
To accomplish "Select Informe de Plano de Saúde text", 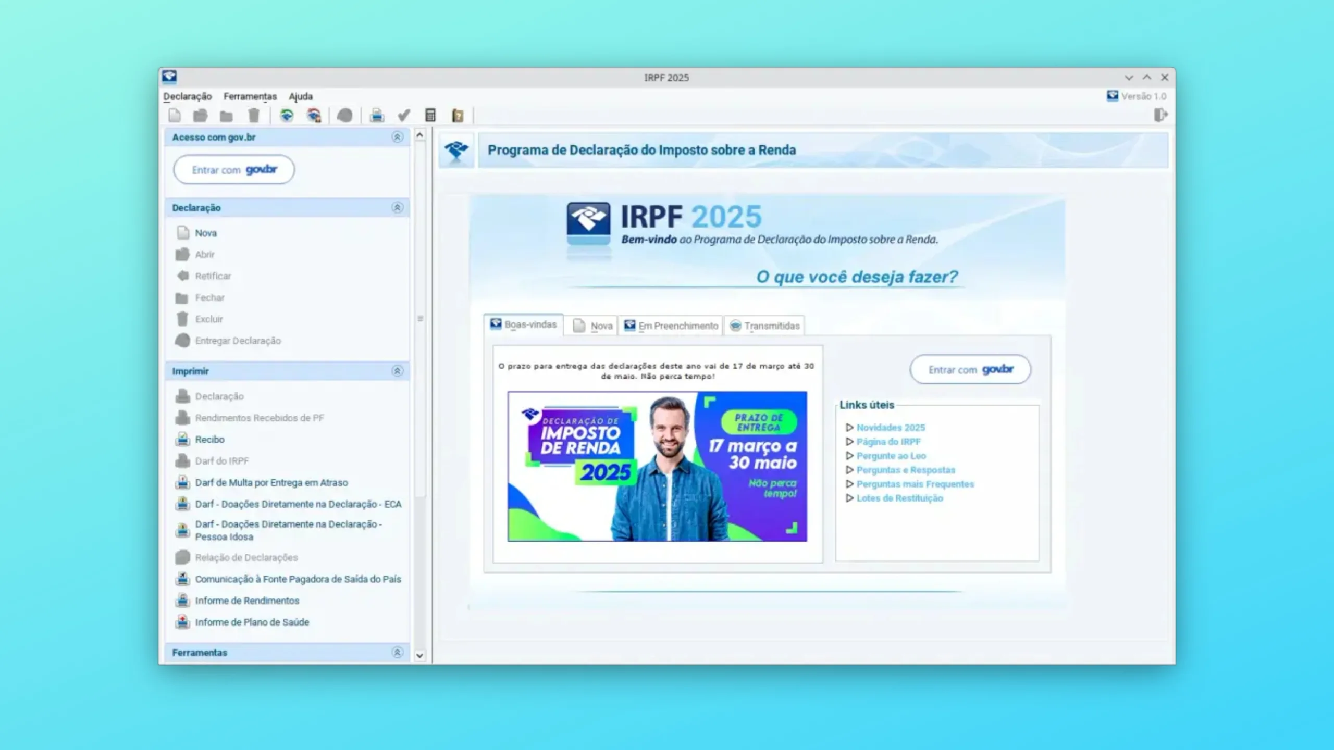I will (x=252, y=622).
